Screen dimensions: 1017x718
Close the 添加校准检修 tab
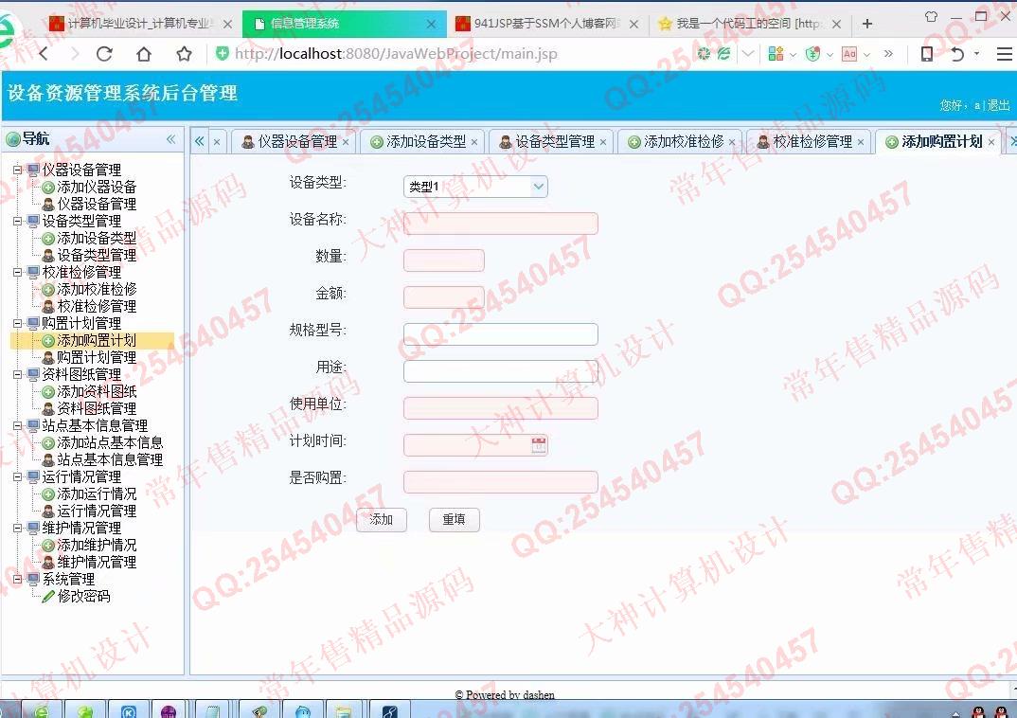[x=732, y=142]
